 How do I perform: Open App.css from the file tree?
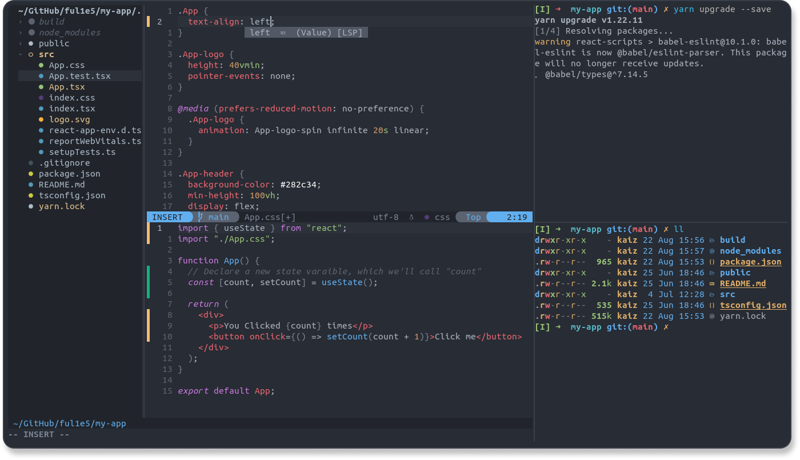coord(67,65)
